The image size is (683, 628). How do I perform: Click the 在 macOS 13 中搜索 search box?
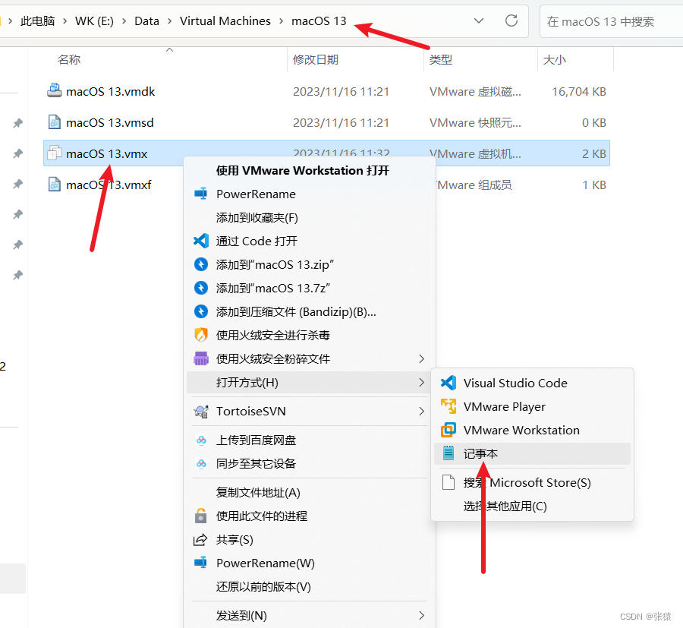click(x=611, y=21)
